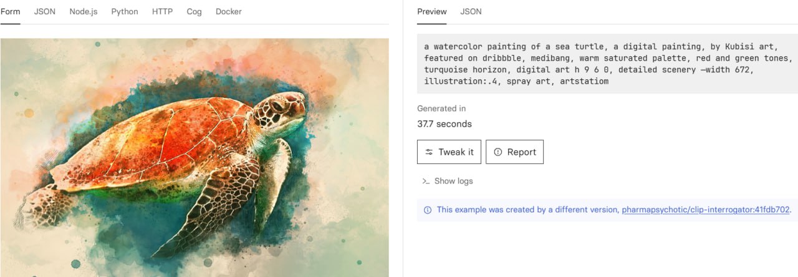Screen dimensions: 798x277
Task: Click the 37.7 seconds generation time
Action: (445, 124)
